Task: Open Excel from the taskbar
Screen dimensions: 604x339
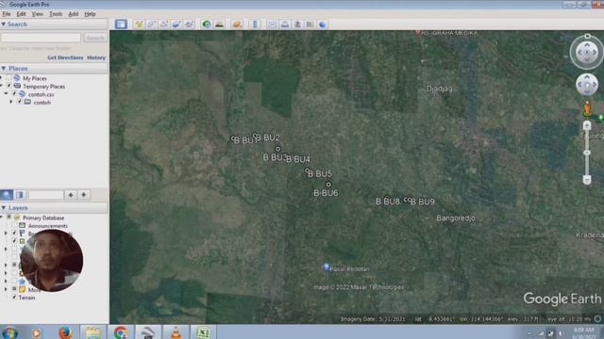Action: 204,332
